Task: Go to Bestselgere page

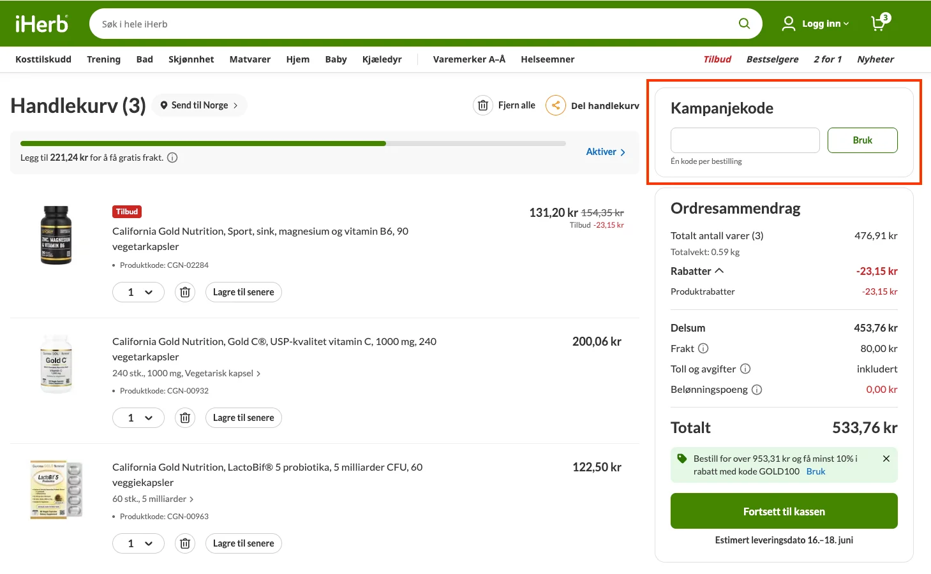Action: point(772,59)
